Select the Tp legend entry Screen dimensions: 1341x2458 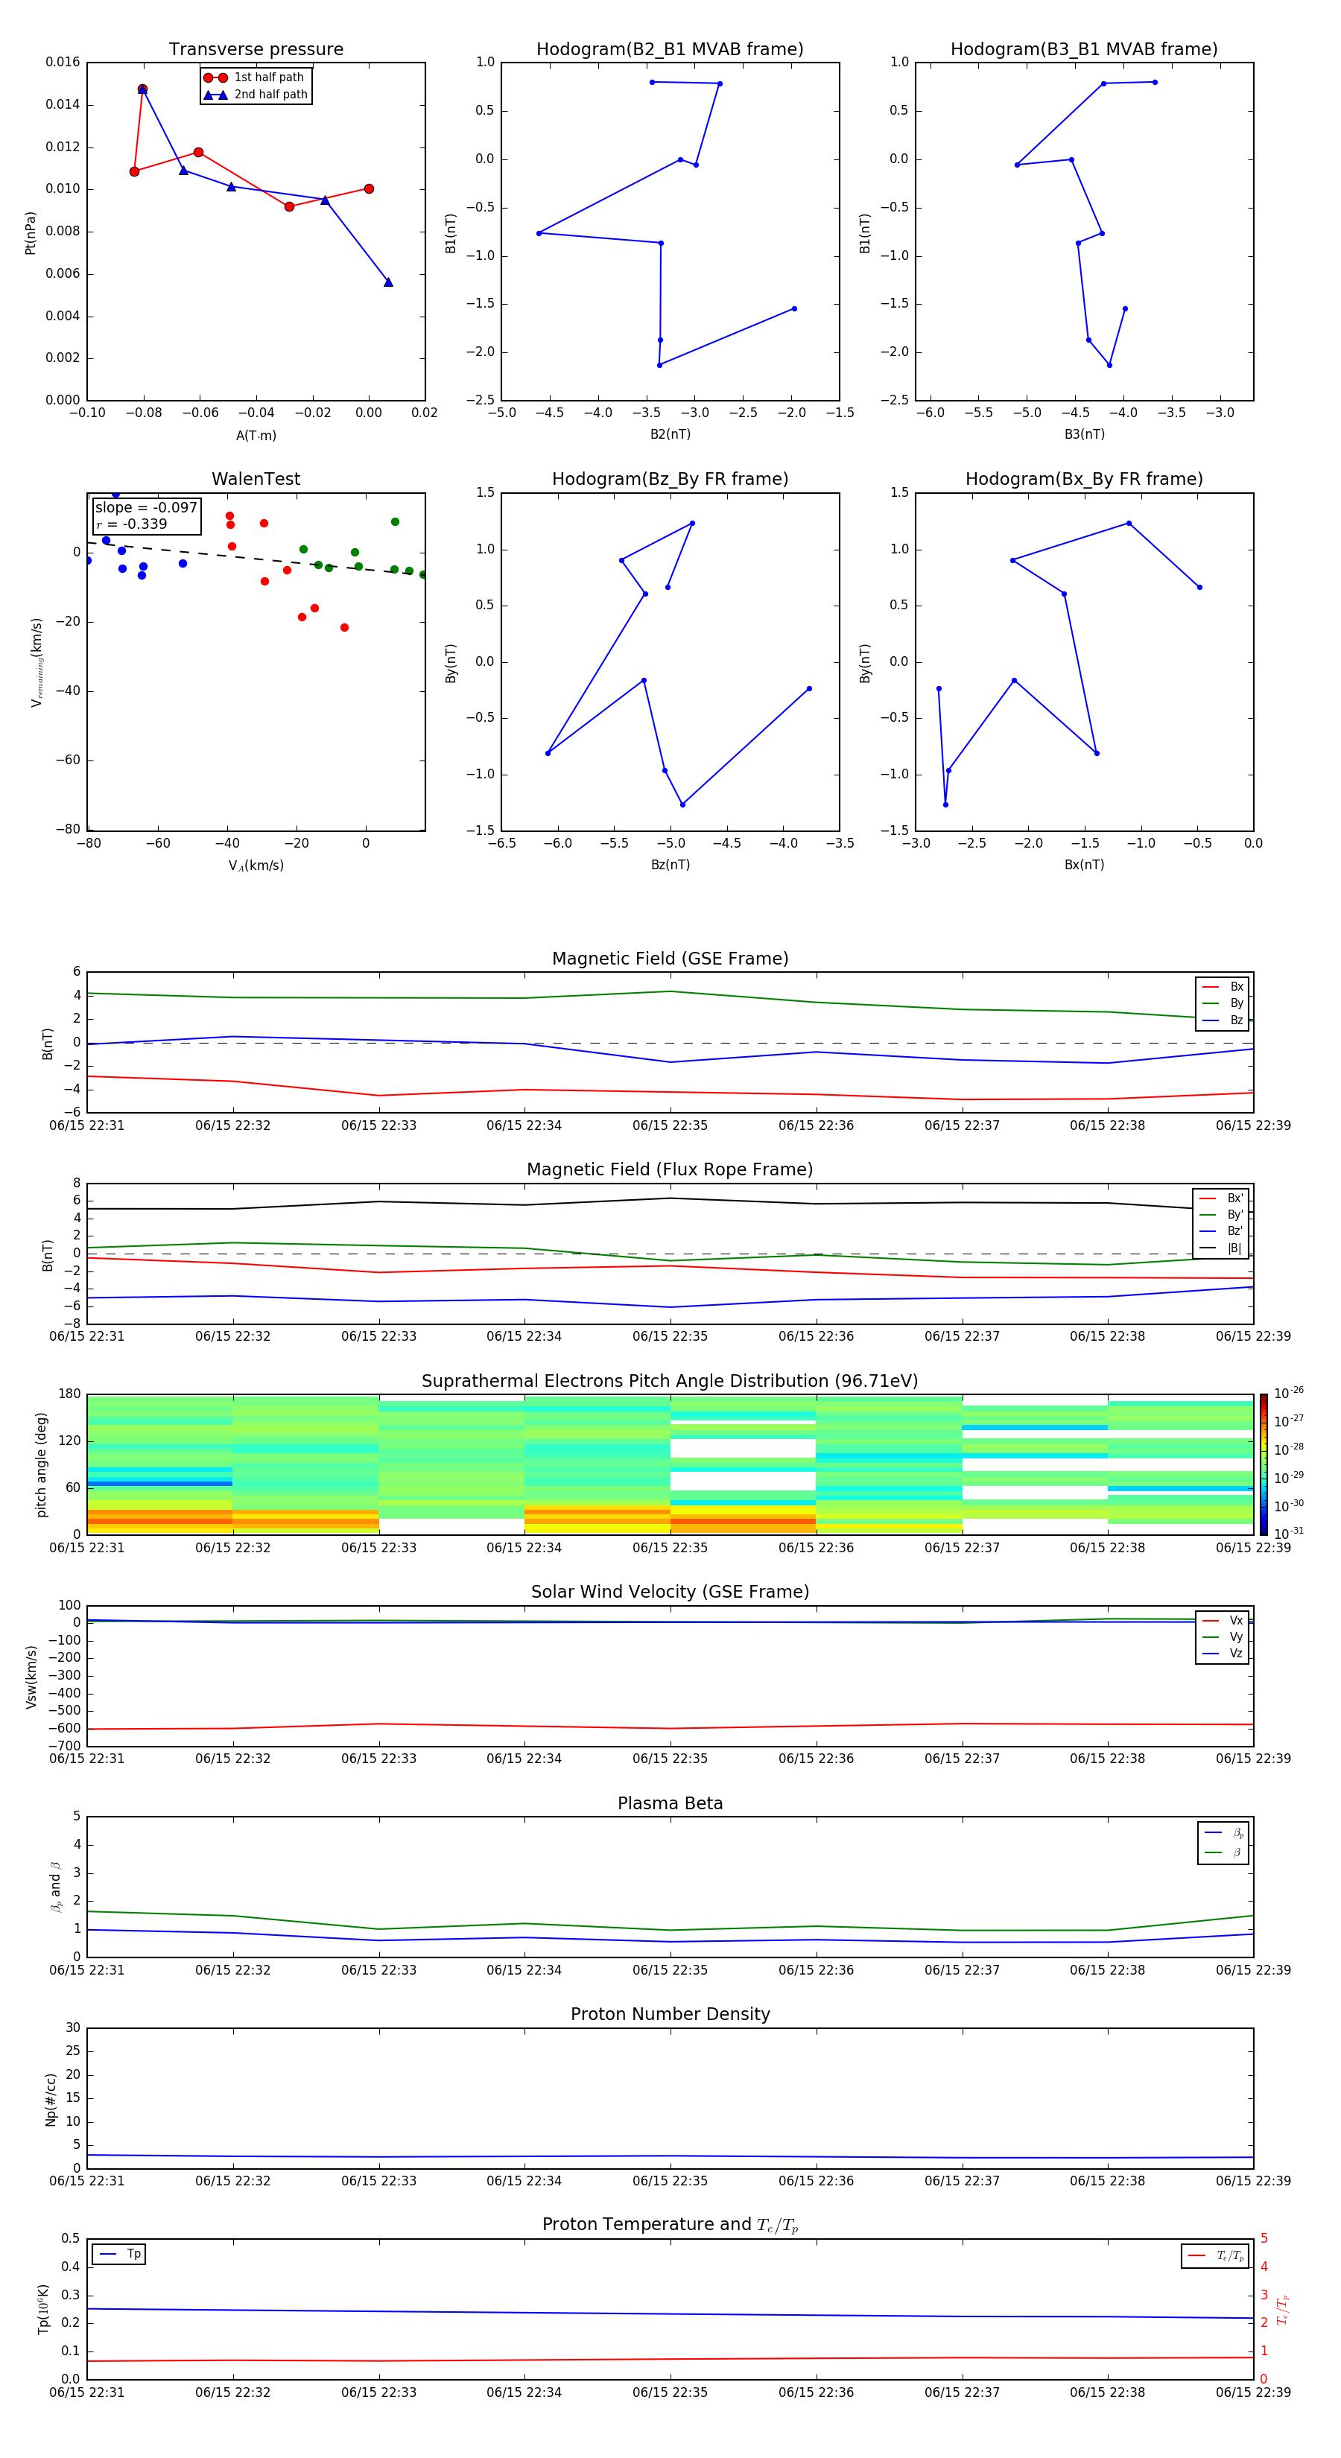pyautogui.click(x=119, y=2254)
